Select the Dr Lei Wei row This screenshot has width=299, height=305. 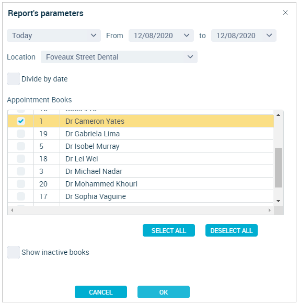(x=140, y=159)
